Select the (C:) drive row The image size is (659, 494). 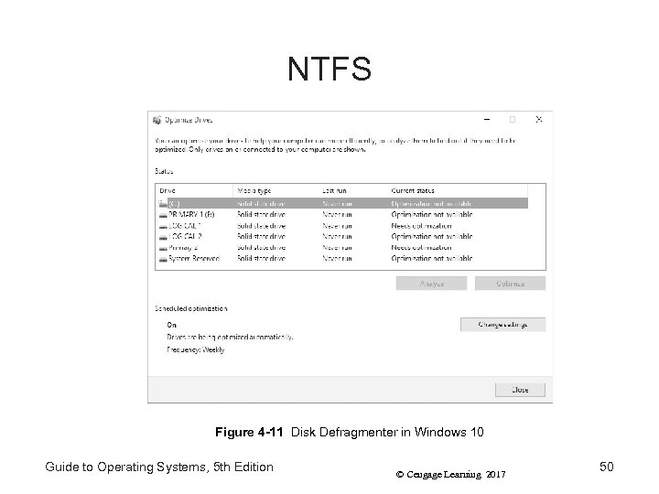click(x=342, y=204)
